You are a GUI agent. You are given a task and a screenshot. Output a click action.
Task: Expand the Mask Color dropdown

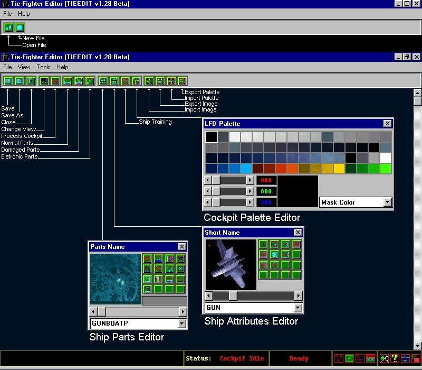(x=388, y=202)
